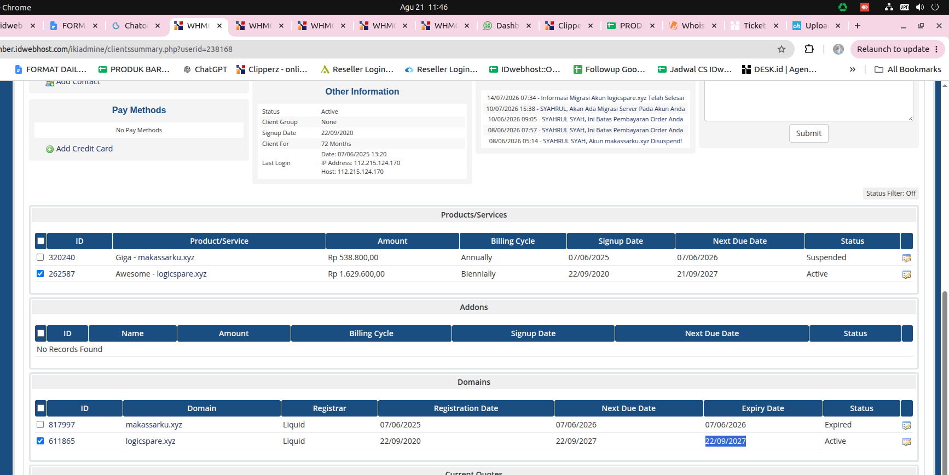Bookmark this page with the star icon
The image size is (949, 475).
pyautogui.click(x=782, y=49)
